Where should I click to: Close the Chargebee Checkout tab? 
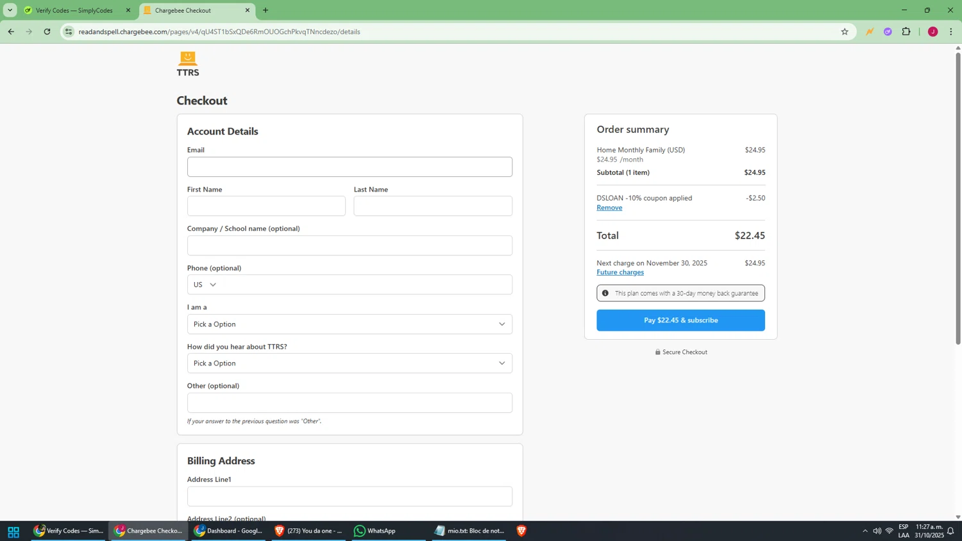[248, 10]
